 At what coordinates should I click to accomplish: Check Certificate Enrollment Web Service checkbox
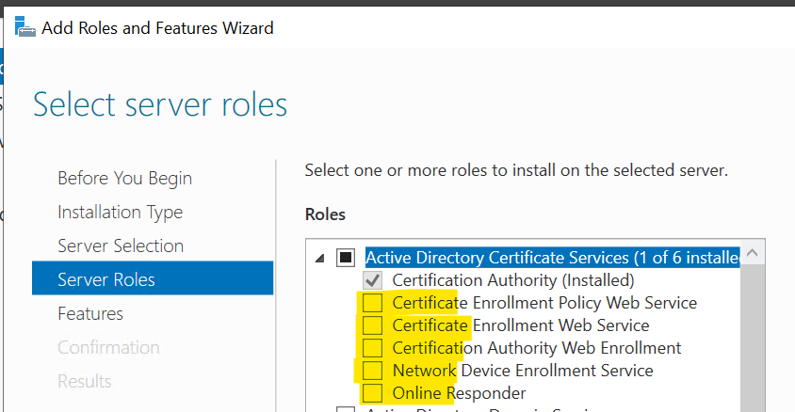pos(372,325)
